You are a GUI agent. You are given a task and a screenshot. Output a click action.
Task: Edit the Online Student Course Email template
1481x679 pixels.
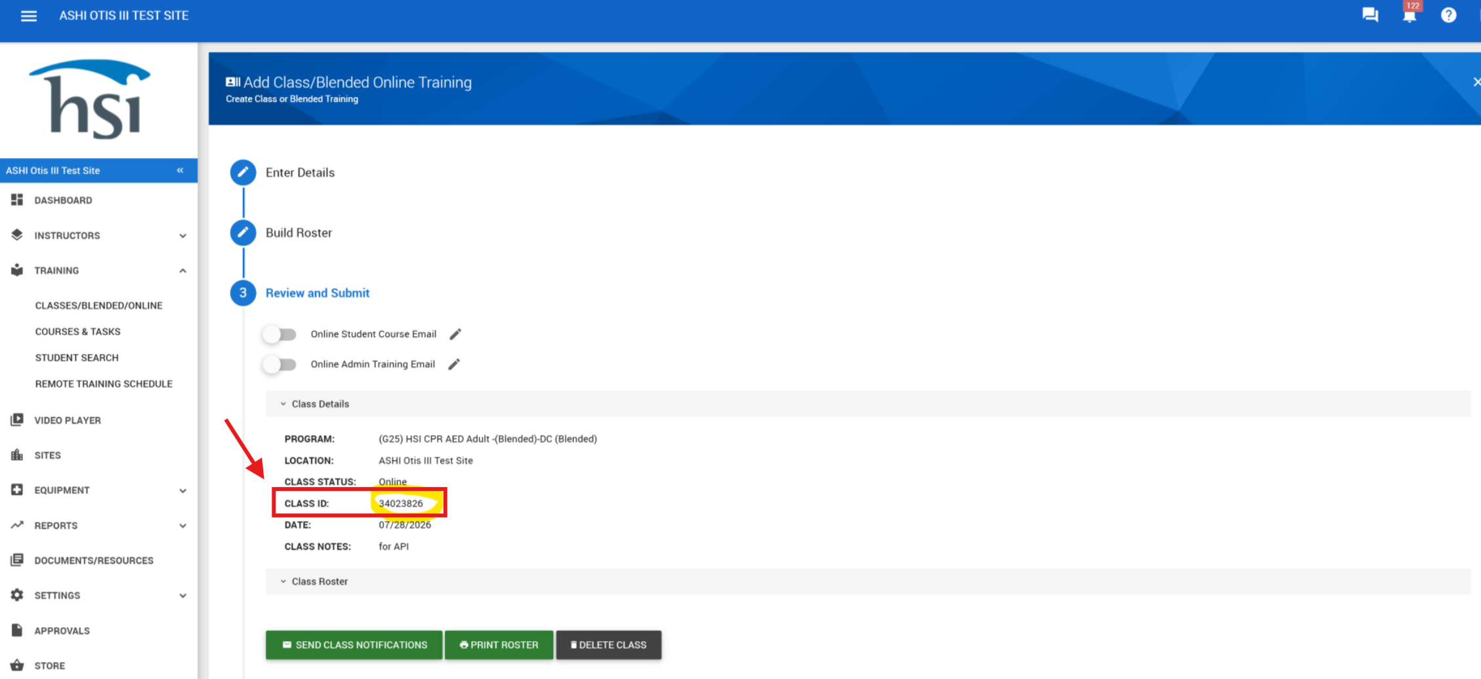tap(455, 334)
